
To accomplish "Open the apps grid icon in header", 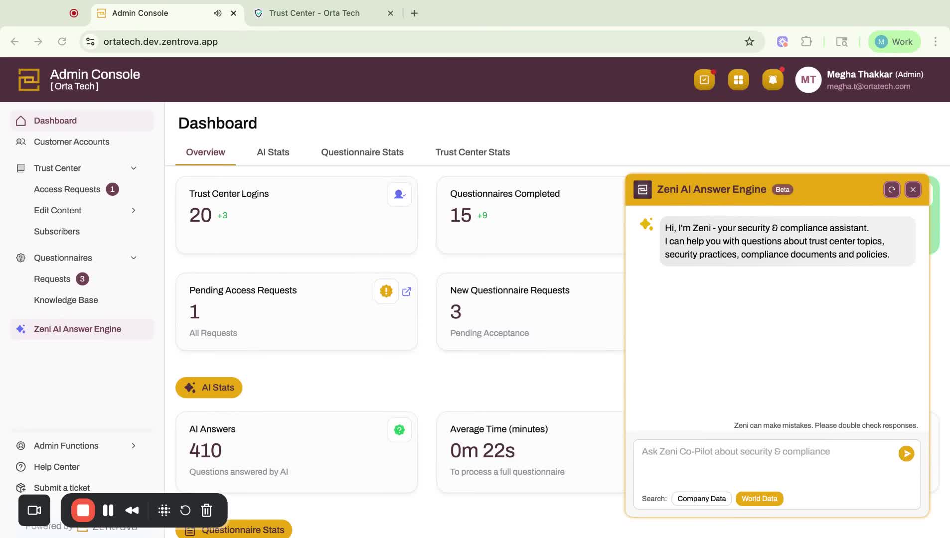I will click(x=738, y=80).
